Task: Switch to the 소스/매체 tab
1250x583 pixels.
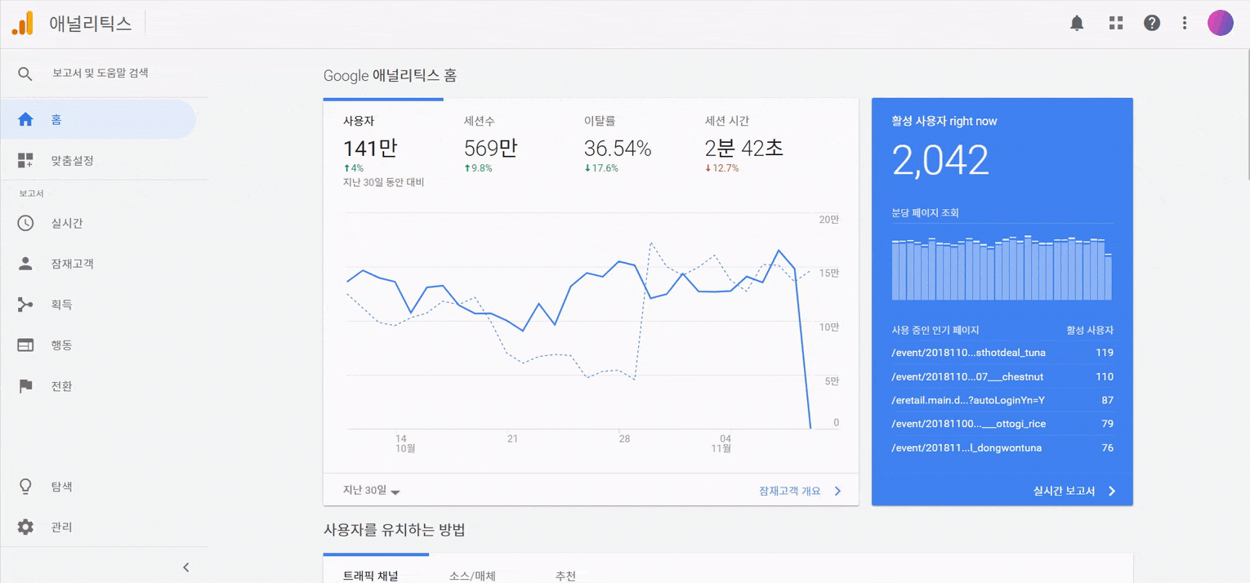Action: click(x=472, y=576)
